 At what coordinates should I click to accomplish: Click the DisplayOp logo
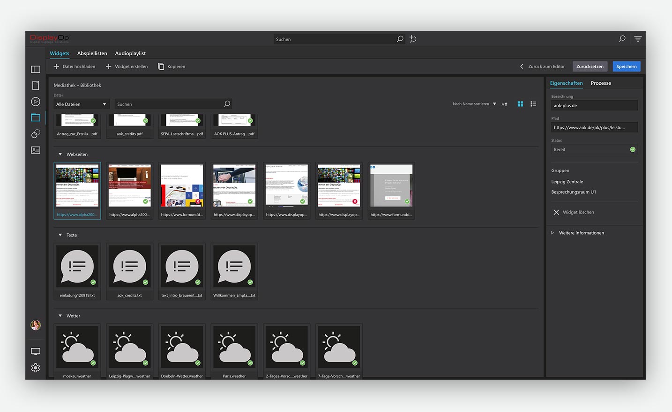click(x=50, y=38)
